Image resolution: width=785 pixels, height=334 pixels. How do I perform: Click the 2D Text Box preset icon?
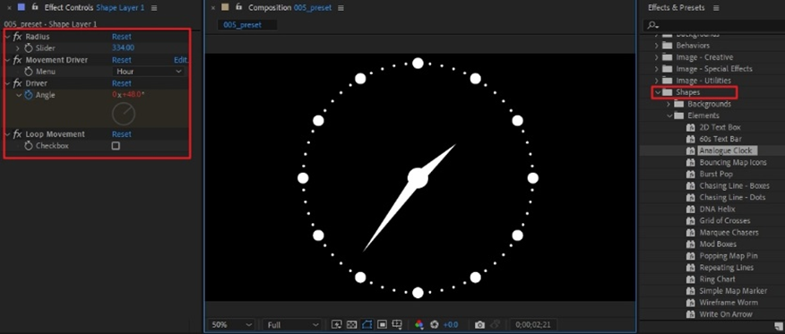690,127
